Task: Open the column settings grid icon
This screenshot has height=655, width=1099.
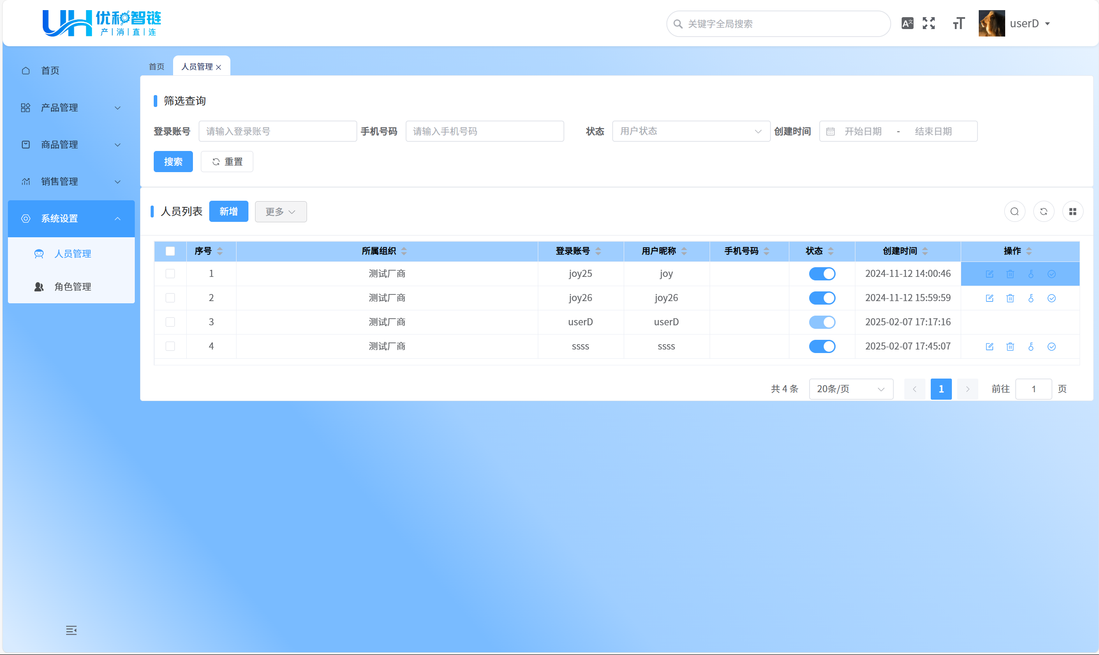Action: (1073, 211)
